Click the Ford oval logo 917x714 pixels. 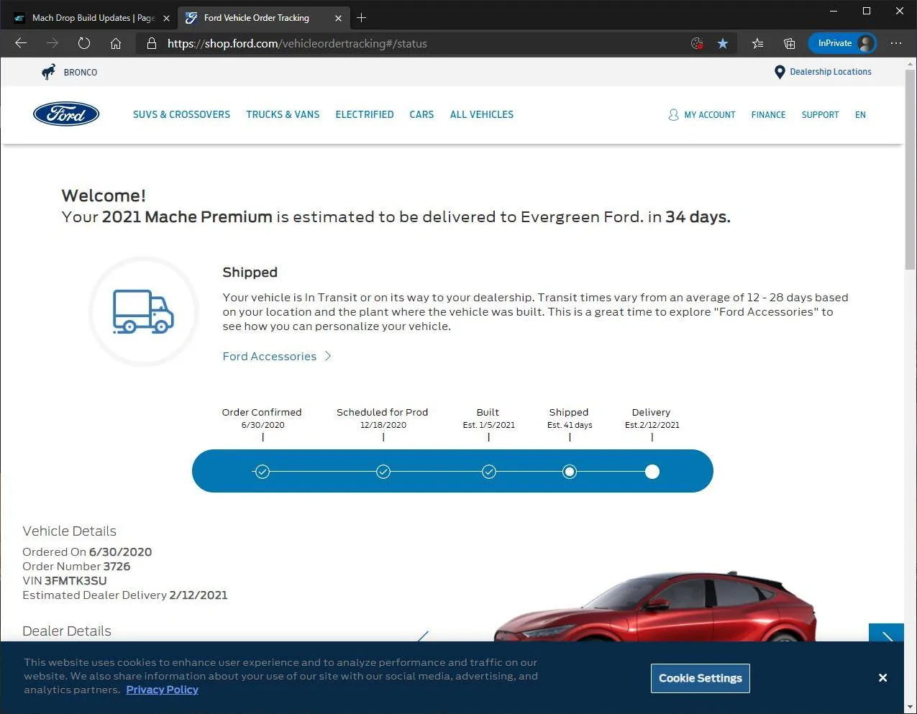pyautogui.click(x=66, y=114)
